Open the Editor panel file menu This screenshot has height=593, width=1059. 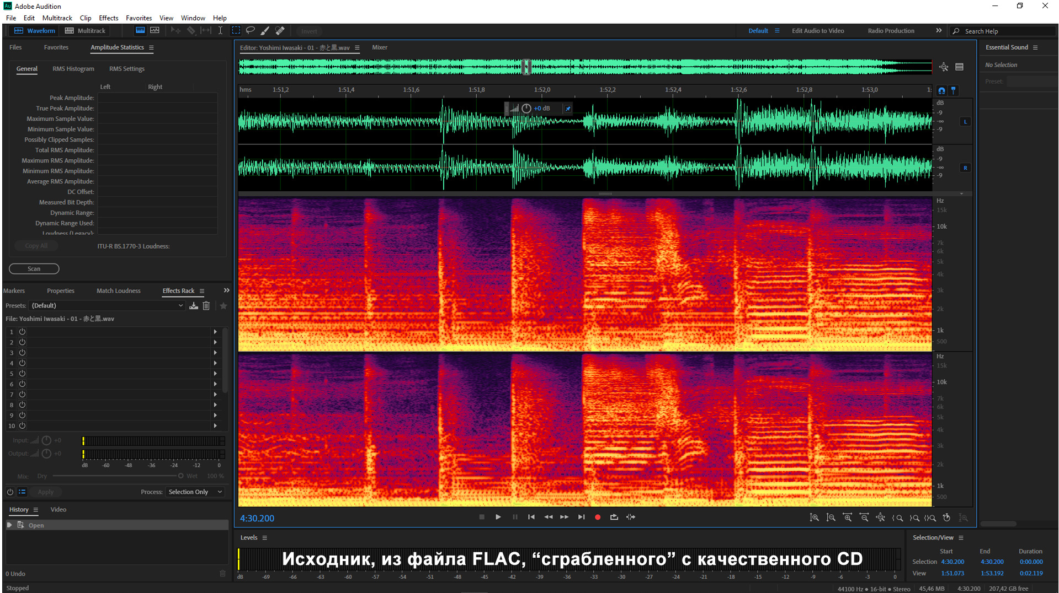357,48
